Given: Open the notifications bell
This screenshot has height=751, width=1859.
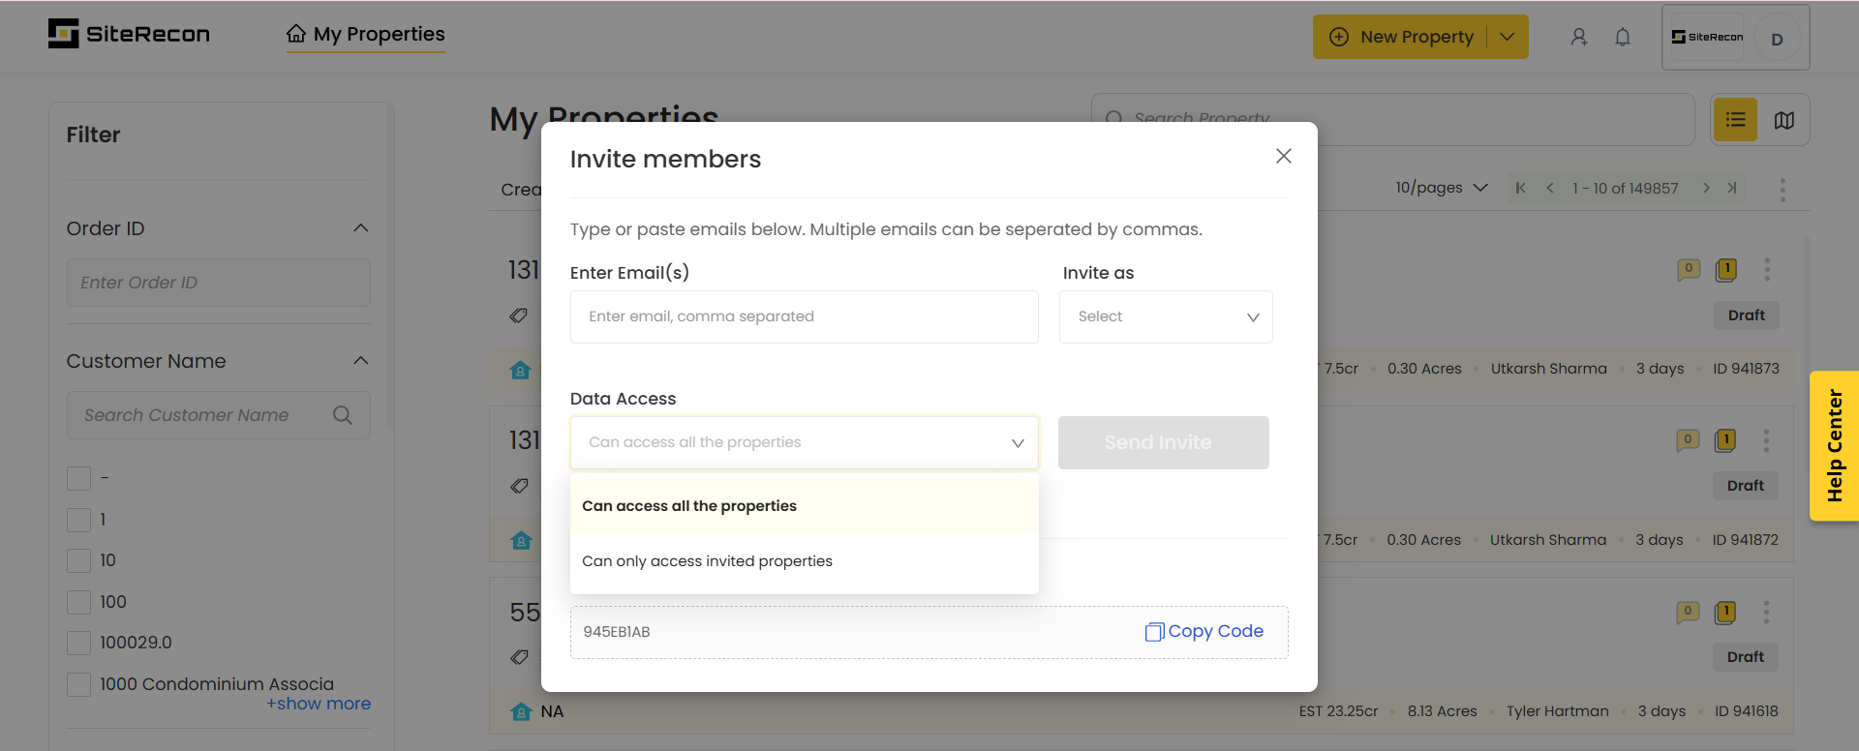Looking at the screenshot, I should click(1623, 37).
